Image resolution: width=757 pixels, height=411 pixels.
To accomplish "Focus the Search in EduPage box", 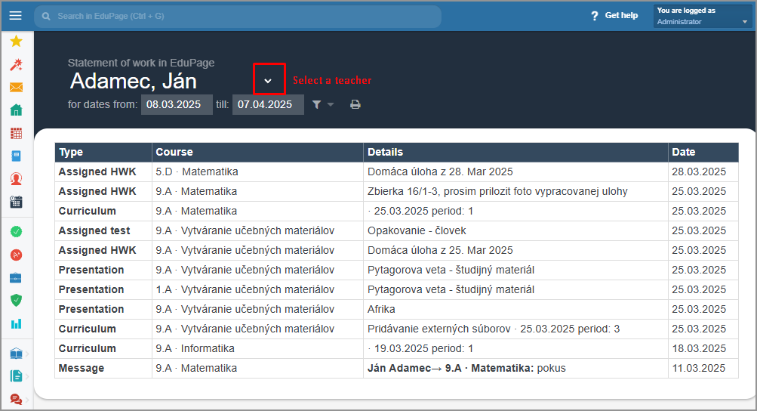I will (x=238, y=16).
